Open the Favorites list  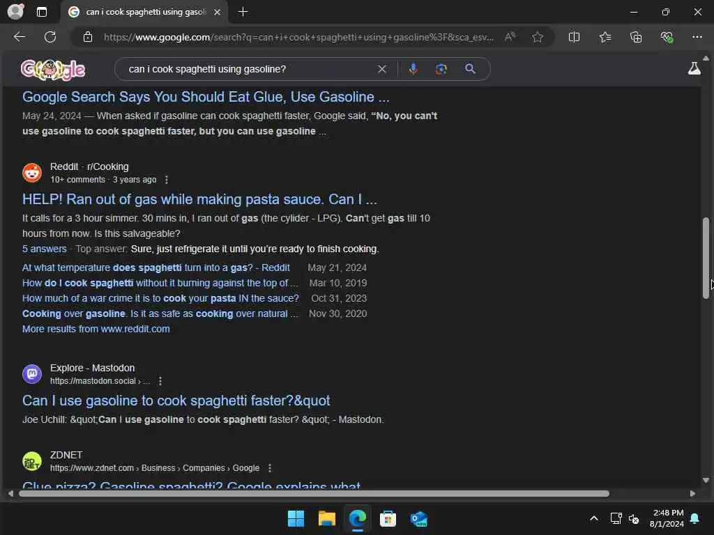605,38
